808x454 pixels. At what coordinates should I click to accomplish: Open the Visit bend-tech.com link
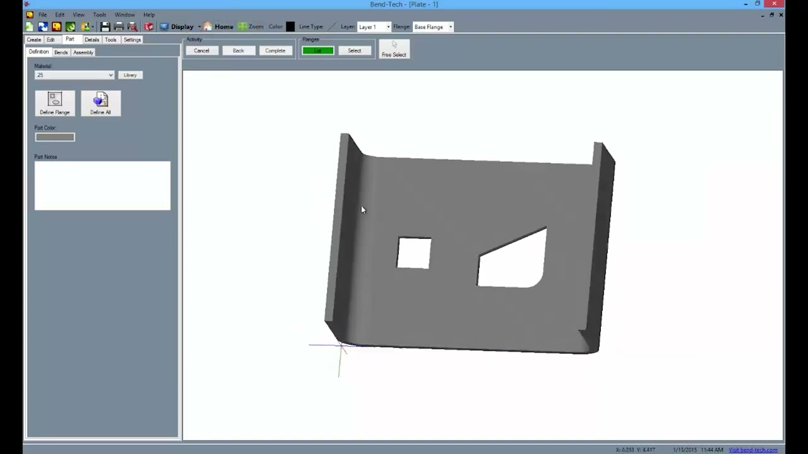(753, 450)
